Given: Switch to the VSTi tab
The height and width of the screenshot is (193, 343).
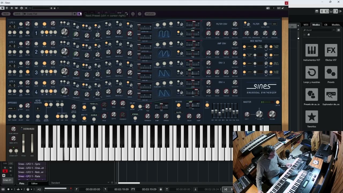Looking at the screenshot, I should point(306,25).
